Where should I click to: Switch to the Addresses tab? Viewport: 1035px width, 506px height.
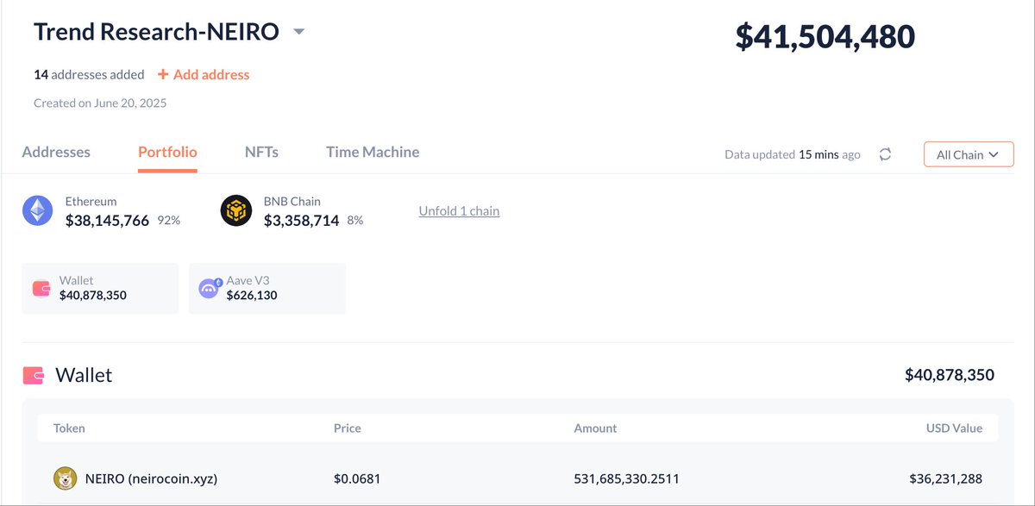pyautogui.click(x=56, y=152)
